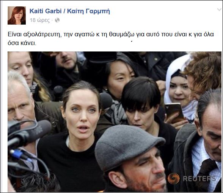Click the caption ending "όσα κάνει."
The height and width of the screenshot is (193, 223).
[x=22, y=43]
